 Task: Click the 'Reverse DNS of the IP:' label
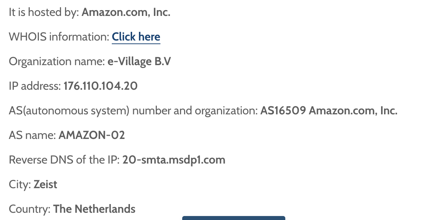pos(64,160)
